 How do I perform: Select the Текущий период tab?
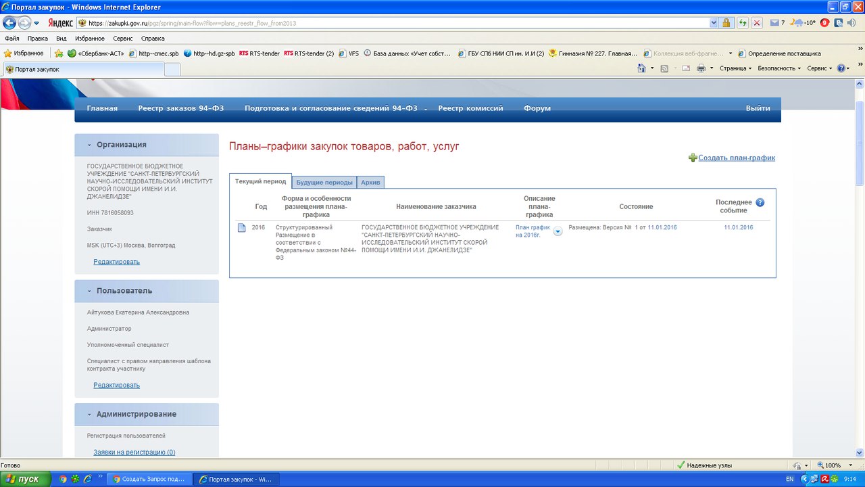point(260,181)
